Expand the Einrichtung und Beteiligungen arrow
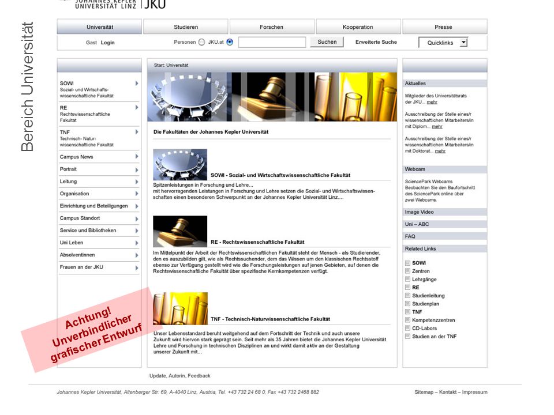 click(x=136, y=206)
